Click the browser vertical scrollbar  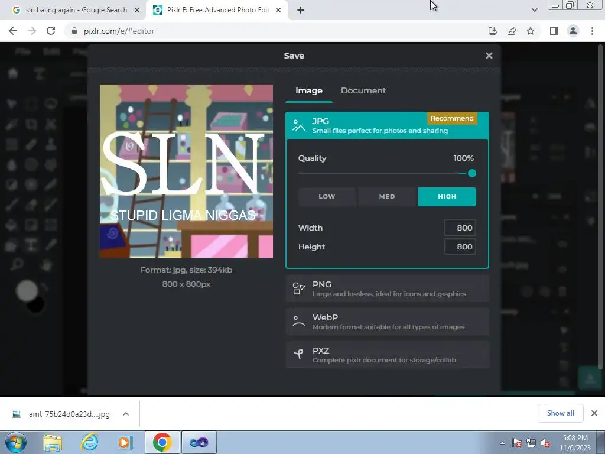tap(600, 206)
